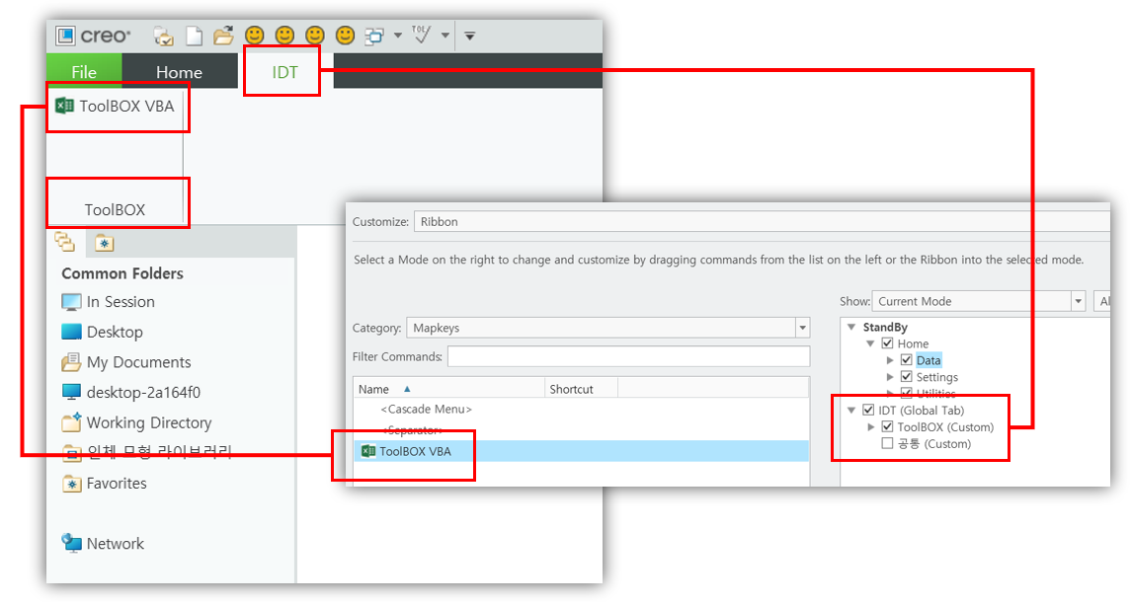Open the Show Current Mode dropdown
This screenshot has height=607, width=1131.
coord(1078,301)
